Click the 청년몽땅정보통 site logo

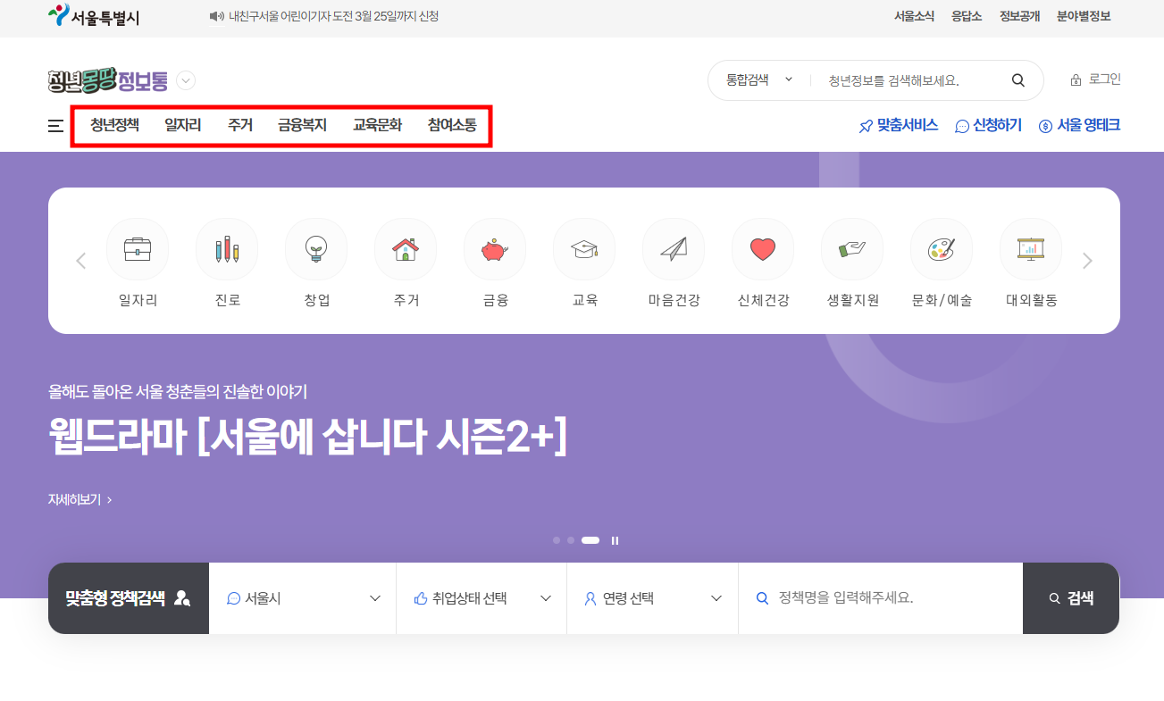(108, 80)
